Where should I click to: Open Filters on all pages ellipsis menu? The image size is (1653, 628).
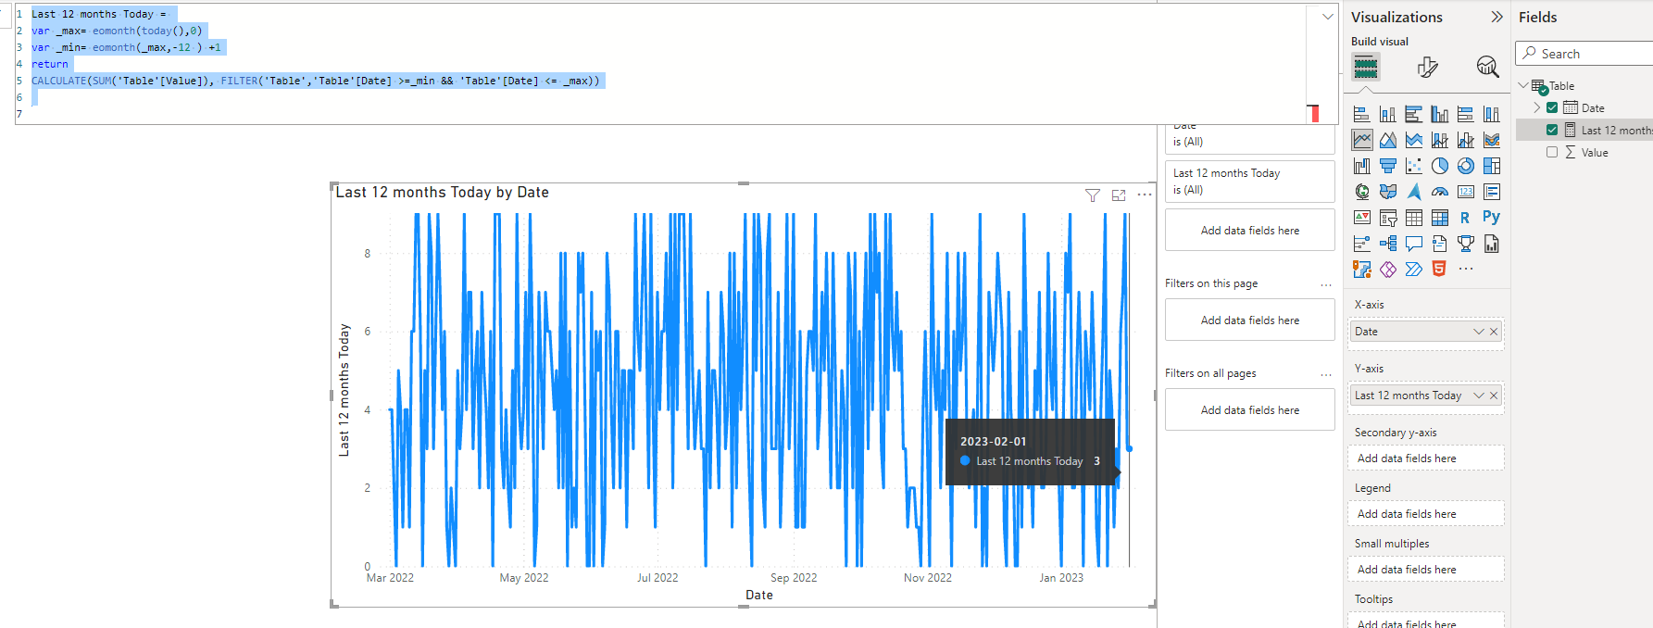coord(1326,374)
